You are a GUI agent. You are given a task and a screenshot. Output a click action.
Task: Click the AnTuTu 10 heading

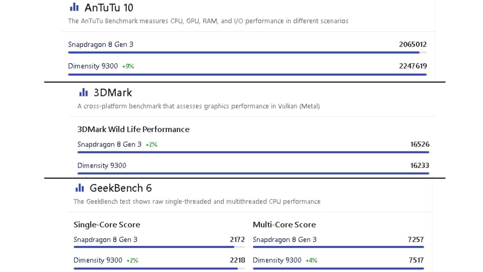click(x=109, y=8)
